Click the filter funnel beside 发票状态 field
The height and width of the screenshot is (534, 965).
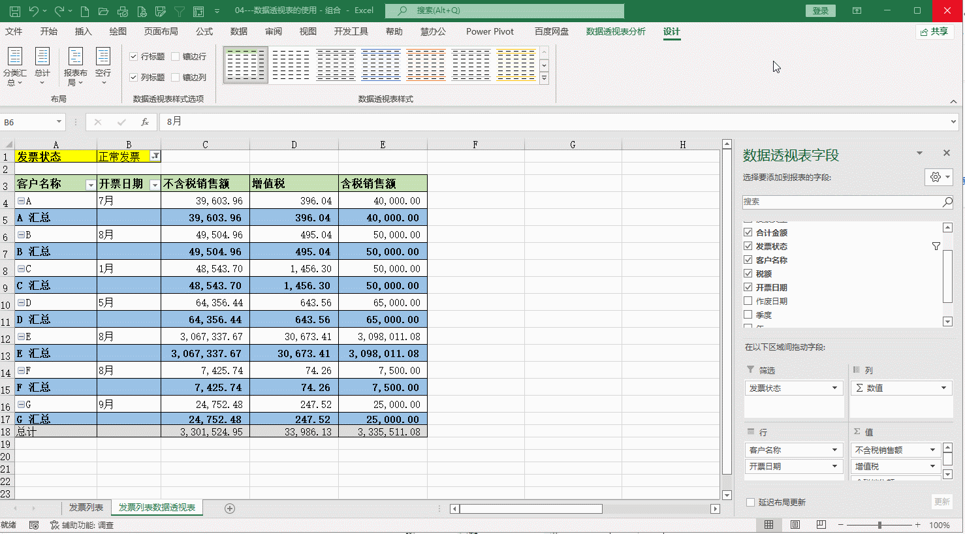(x=936, y=246)
